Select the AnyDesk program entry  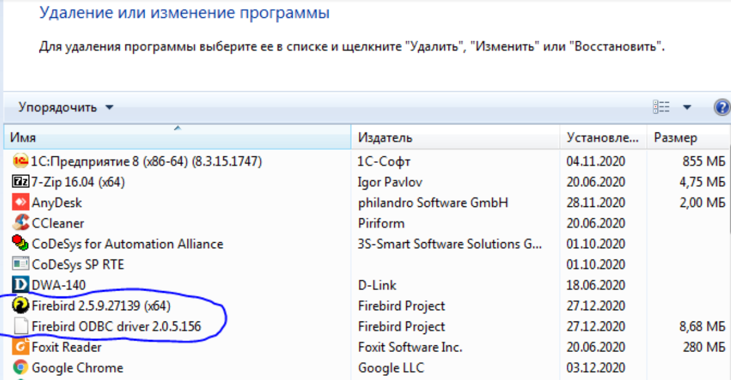[57, 203]
